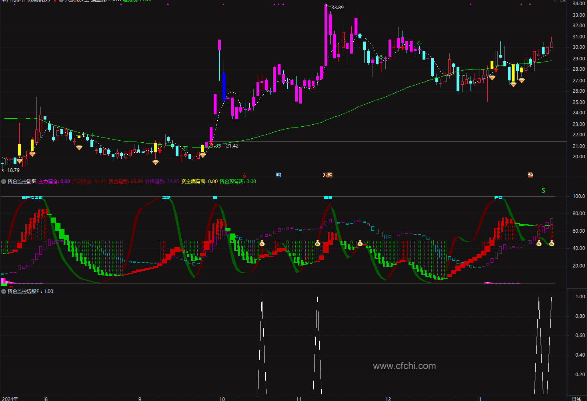Viewport: 587px width, 401px height.
Task: Open the 财 financial report event marker
Action: [x=278, y=175]
